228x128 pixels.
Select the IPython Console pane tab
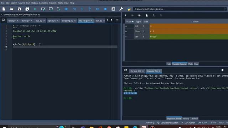coord(174,118)
